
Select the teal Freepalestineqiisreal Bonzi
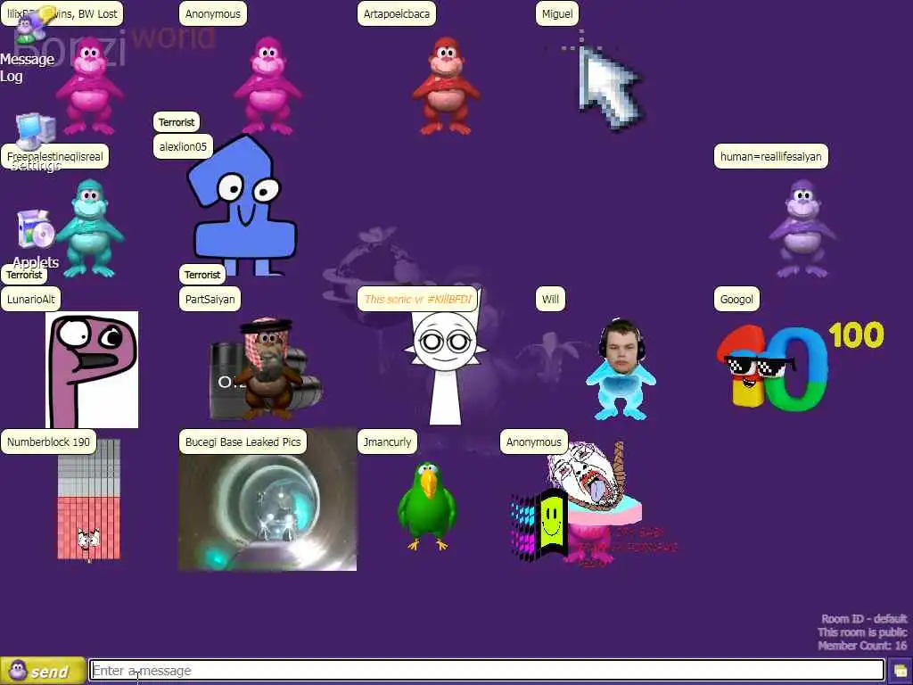point(89,227)
